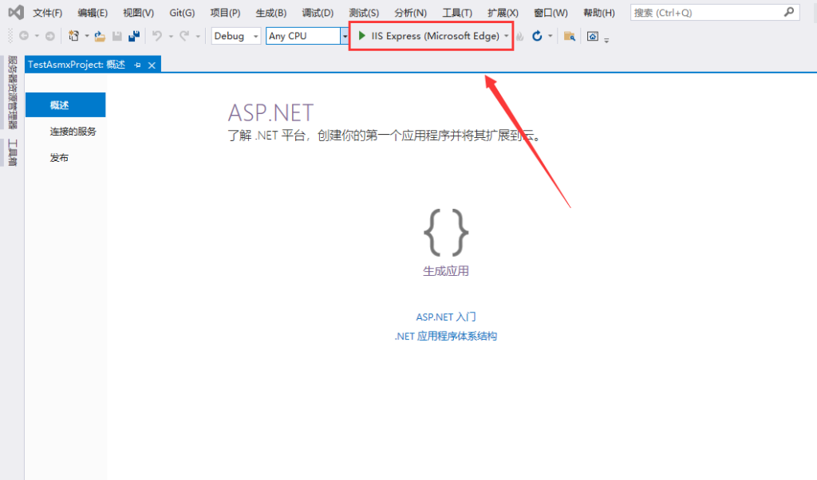Open file with the folder icon
Image resolution: width=817 pixels, height=480 pixels.
100,36
